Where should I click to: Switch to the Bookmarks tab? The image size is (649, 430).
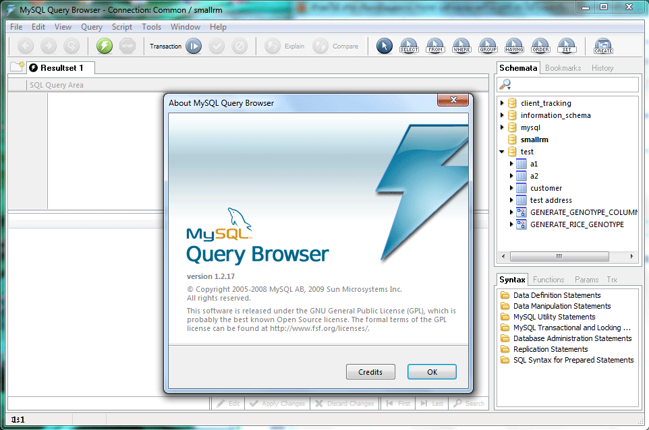click(563, 68)
